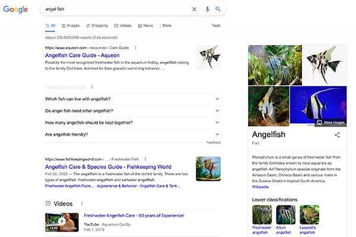356x237 pixels.
Task: Start voice search with microphone icon
Action: pos(207,9)
